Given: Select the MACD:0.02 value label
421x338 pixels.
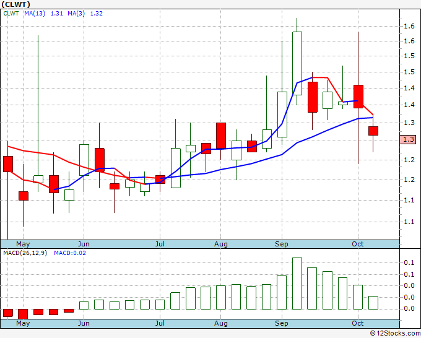Looking at the screenshot, I should [x=70, y=253].
